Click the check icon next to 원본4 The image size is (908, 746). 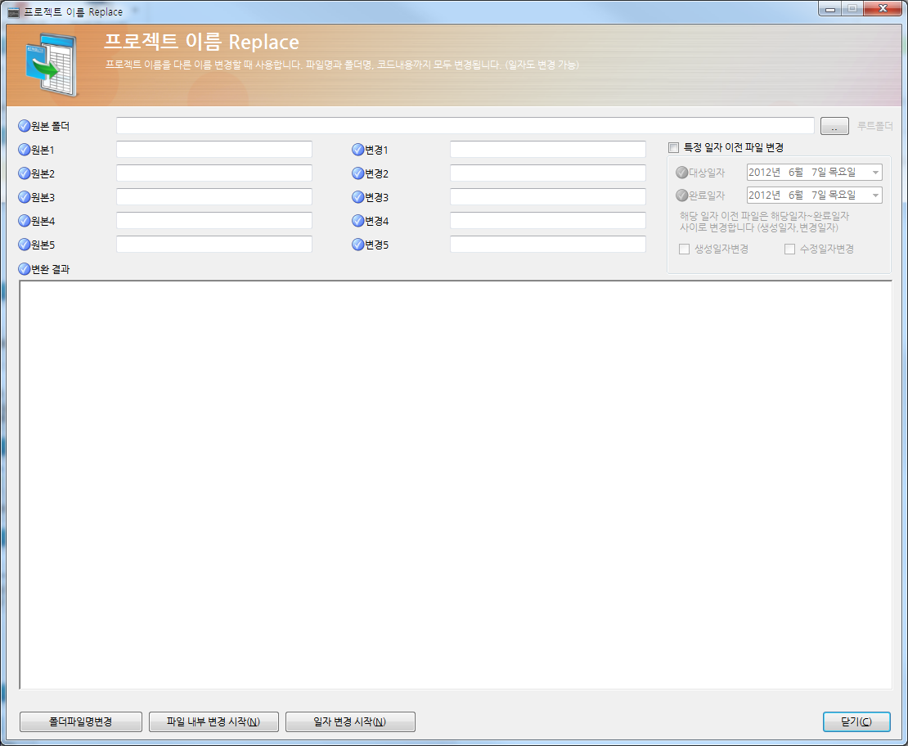point(25,221)
